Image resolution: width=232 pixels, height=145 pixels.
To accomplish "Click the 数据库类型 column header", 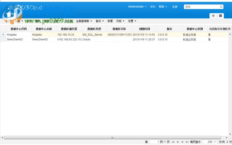I will coord(94,29).
